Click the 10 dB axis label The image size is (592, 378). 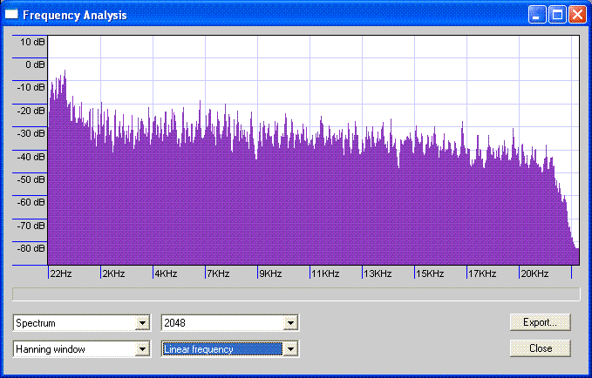click(x=32, y=42)
